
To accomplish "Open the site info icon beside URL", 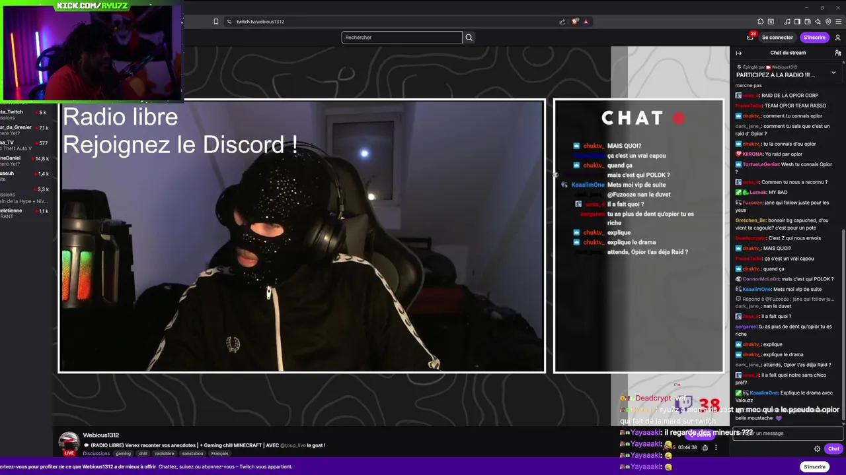I will (x=229, y=22).
